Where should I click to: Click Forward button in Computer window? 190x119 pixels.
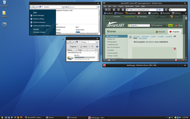tap(72, 42)
